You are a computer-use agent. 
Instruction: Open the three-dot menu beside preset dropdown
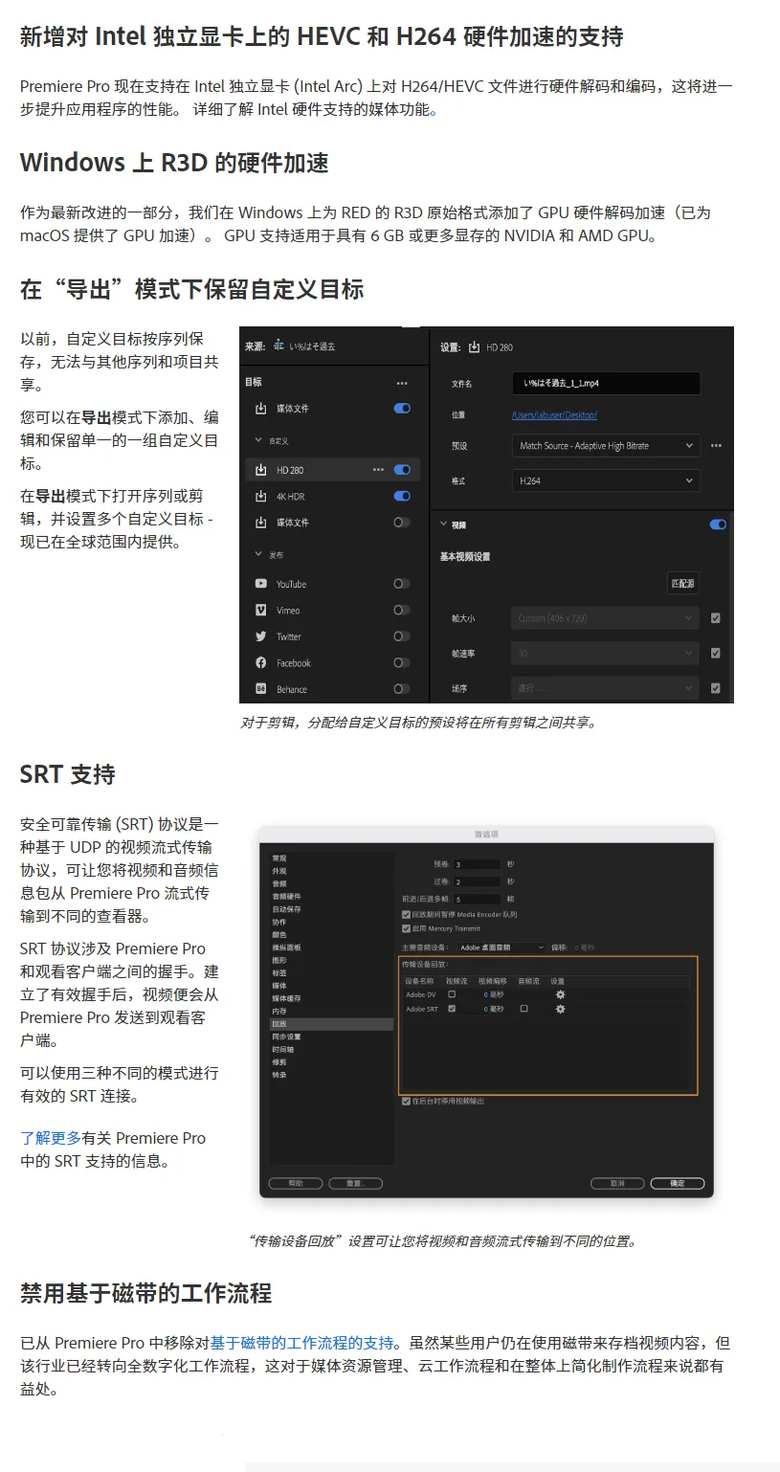click(x=716, y=446)
